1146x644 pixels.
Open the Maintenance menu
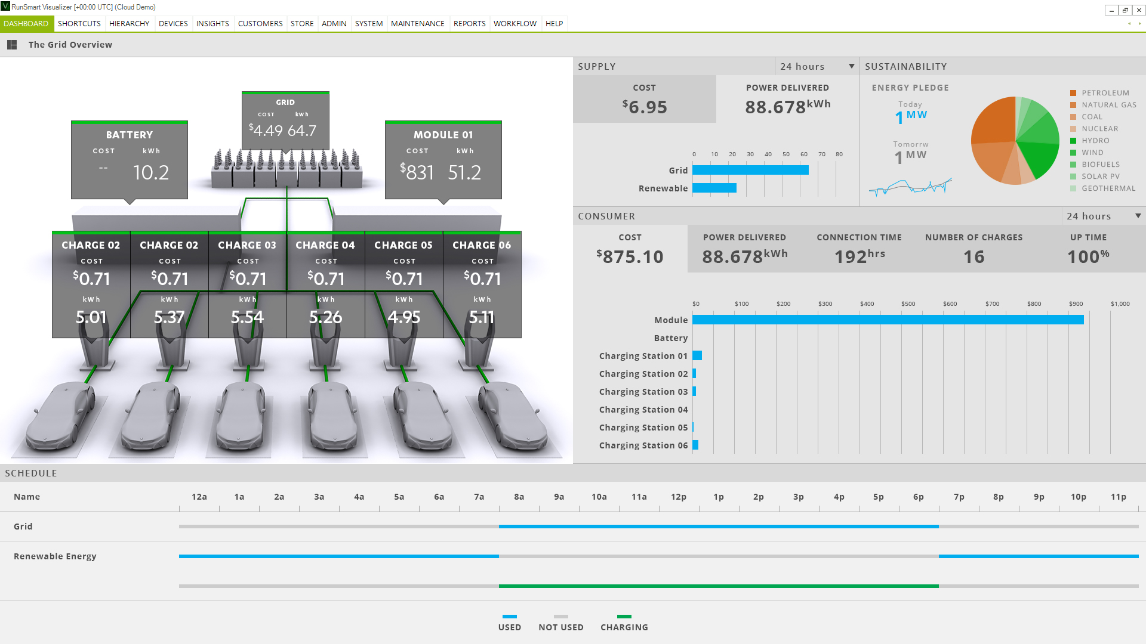coord(417,24)
